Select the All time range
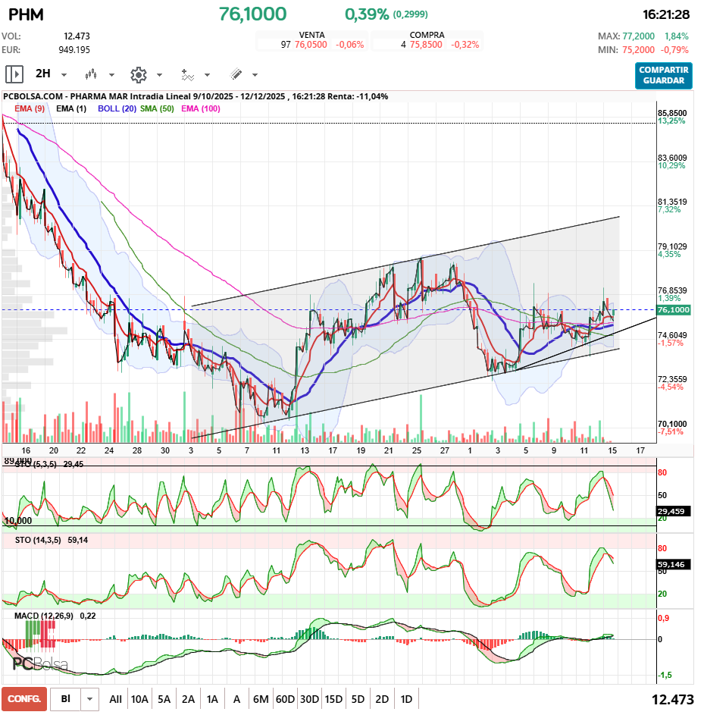The image size is (704, 715). point(115,698)
